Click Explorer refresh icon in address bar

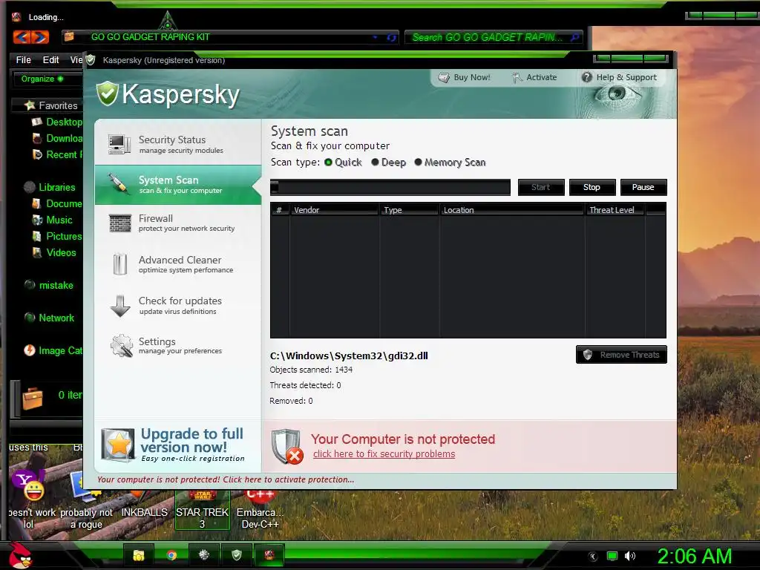pyautogui.click(x=392, y=37)
